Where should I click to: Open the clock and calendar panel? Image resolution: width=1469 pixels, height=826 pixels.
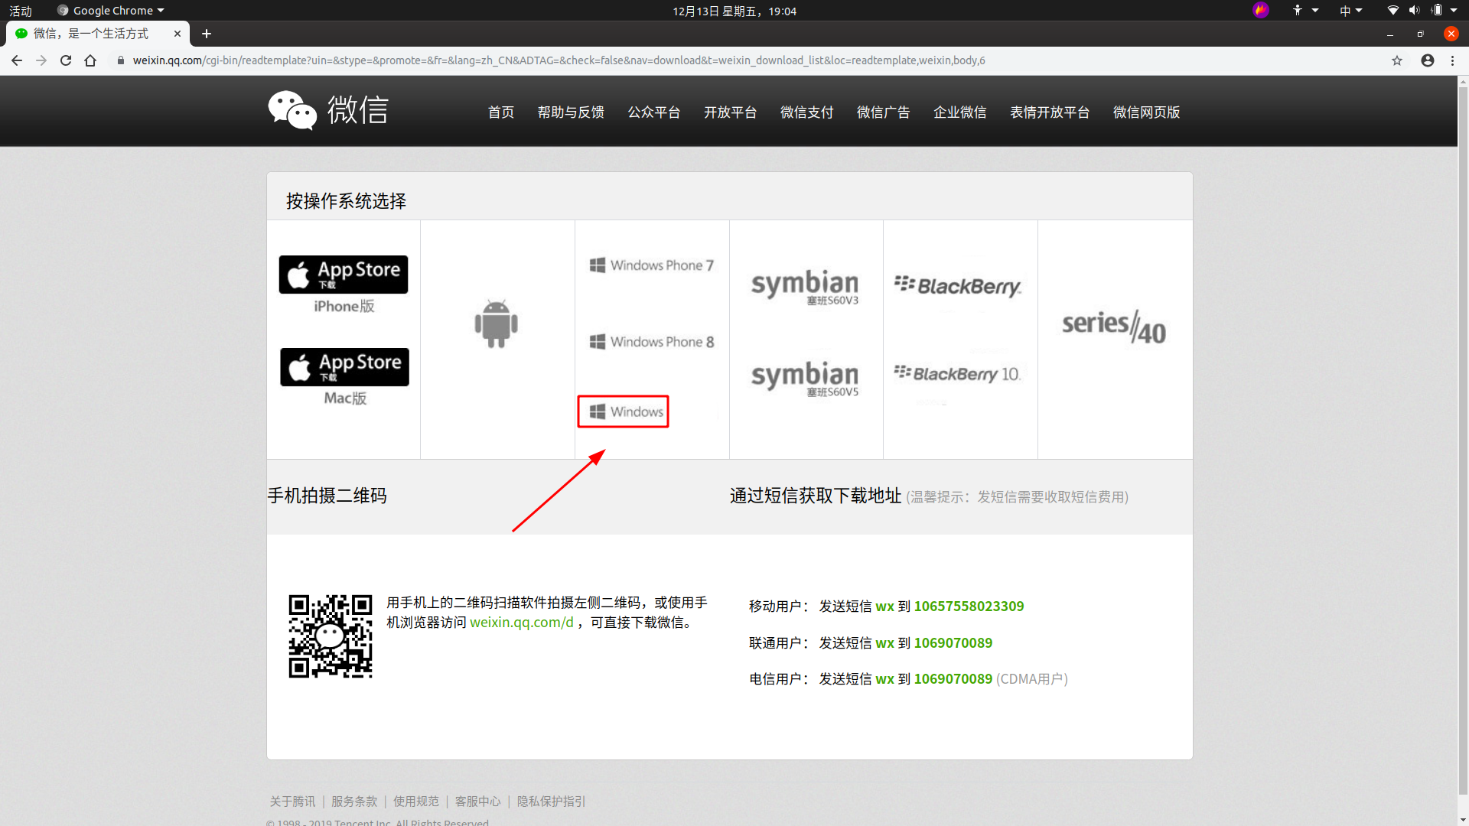[x=734, y=11]
